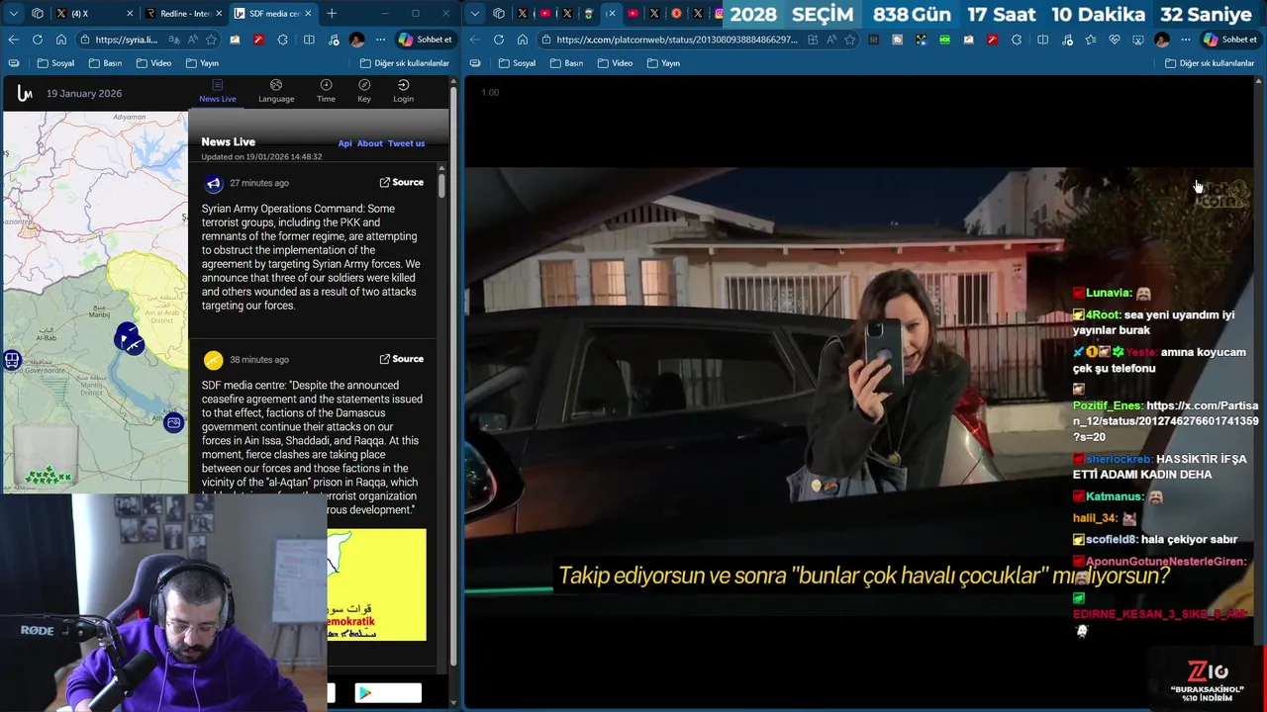Open the Extensions puzzle icon in the right browser
This screenshot has height=712, width=1267.
pyautogui.click(x=1017, y=40)
